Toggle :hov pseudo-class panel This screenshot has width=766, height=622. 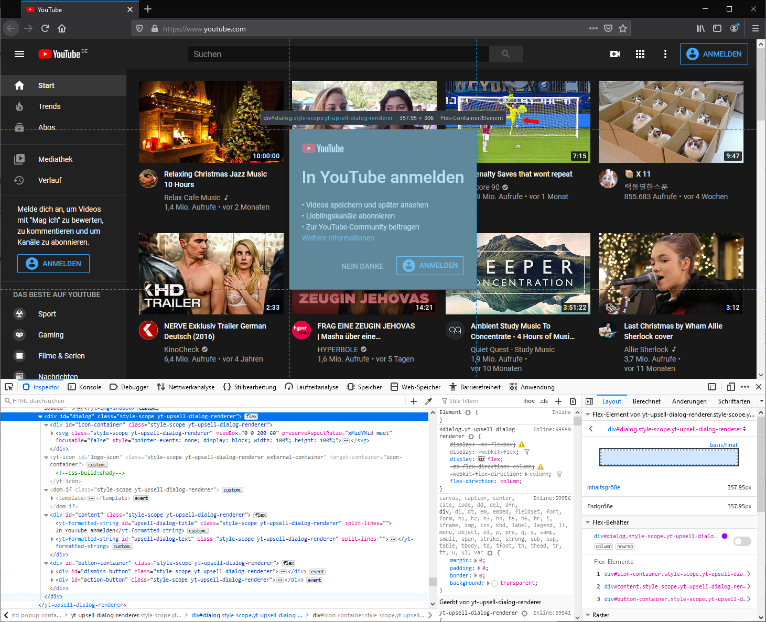click(x=529, y=401)
